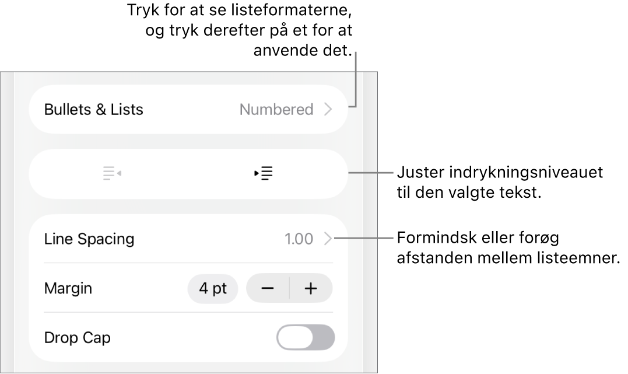This screenshot has width=628, height=374.
Task: Toggle the Drop Cap switch
Action: (306, 337)
